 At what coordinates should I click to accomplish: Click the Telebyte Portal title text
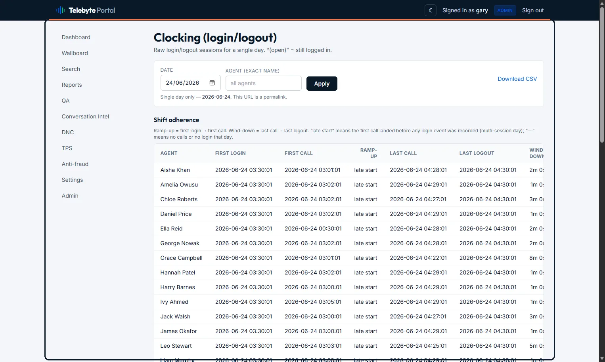pos(92,10)
